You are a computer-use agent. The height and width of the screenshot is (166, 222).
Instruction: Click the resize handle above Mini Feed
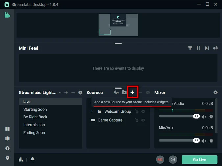pos(118,44)
